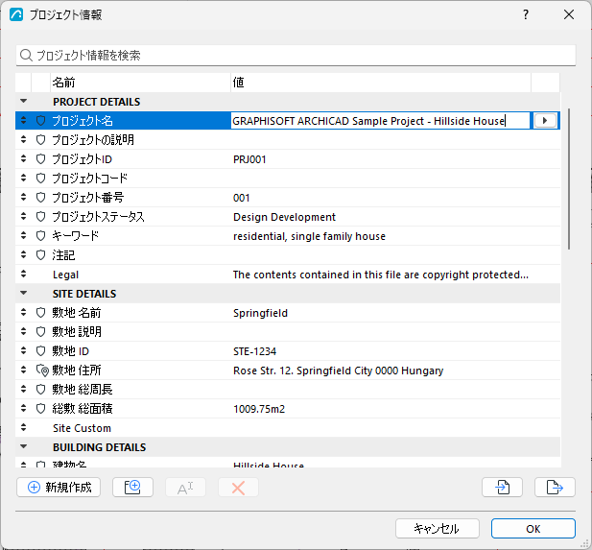Click the shield icon next to プロジェクトID
This screenshot has width=592, height=550.
tap(40, 159)
